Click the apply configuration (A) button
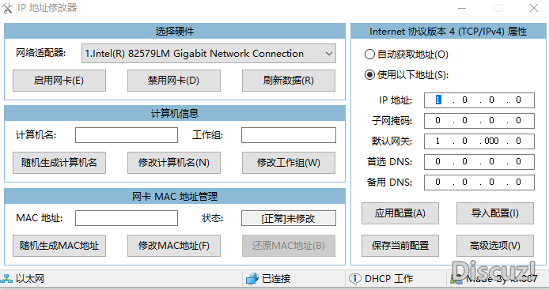 (399, 213)
